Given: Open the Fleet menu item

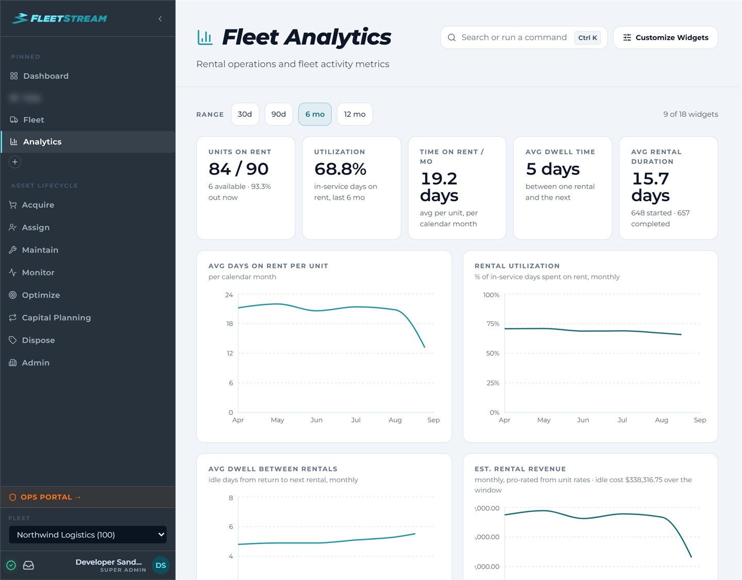Looking at the screenshot, I should point(88,120).
